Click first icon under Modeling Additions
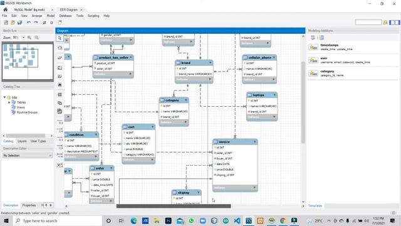This screenshot has height=226, width=401. click(x=313, y=38)
